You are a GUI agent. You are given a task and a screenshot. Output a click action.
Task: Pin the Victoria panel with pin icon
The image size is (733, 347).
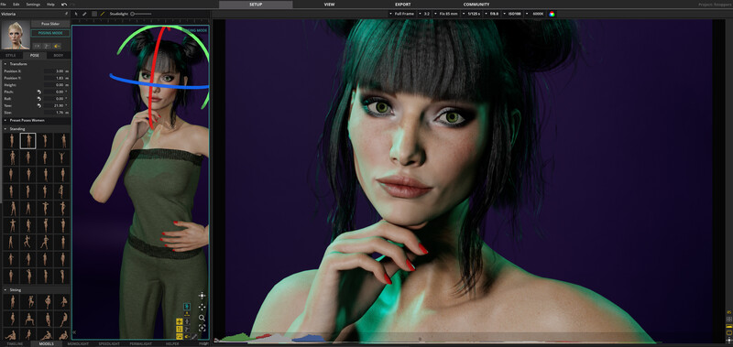(x=66, y=14)
